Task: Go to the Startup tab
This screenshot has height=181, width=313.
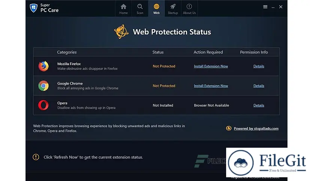Action: coord(173,9)
